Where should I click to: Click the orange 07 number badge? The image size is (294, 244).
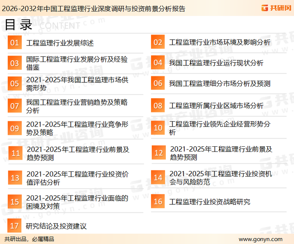[15, 106]
